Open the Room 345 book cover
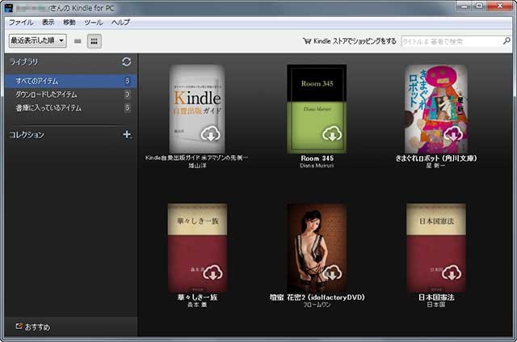This screenshot has height=342, width=517. tap(317, 108)
